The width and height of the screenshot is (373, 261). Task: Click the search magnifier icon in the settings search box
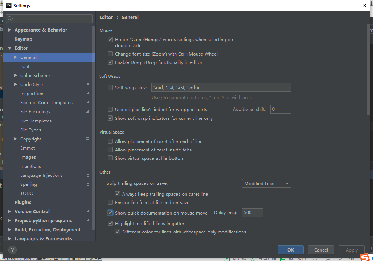pyautogui.click(x=10, y=19)
